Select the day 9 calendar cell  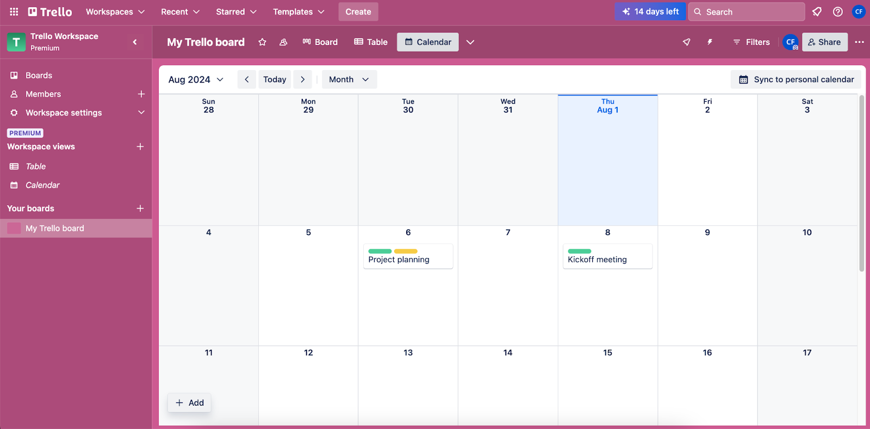707,286
